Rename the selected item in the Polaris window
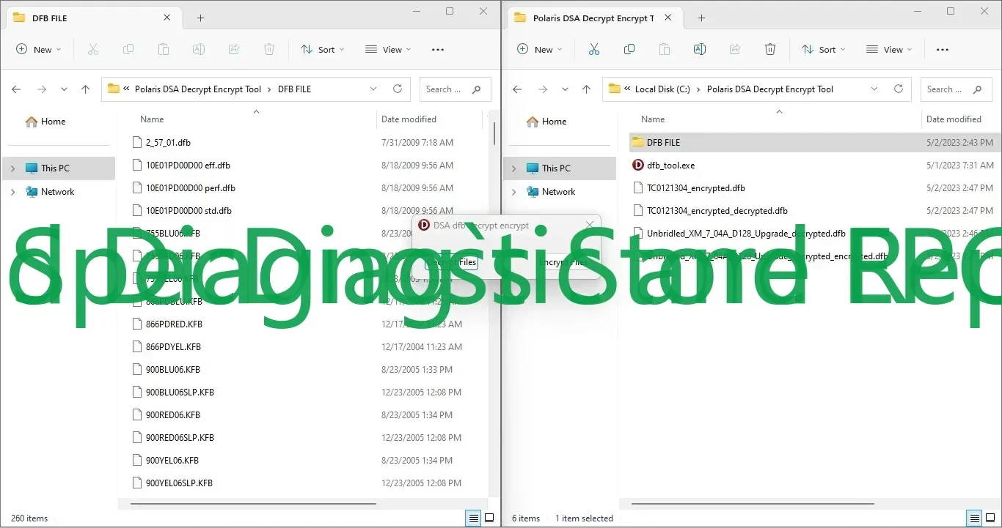 (700, 50)
